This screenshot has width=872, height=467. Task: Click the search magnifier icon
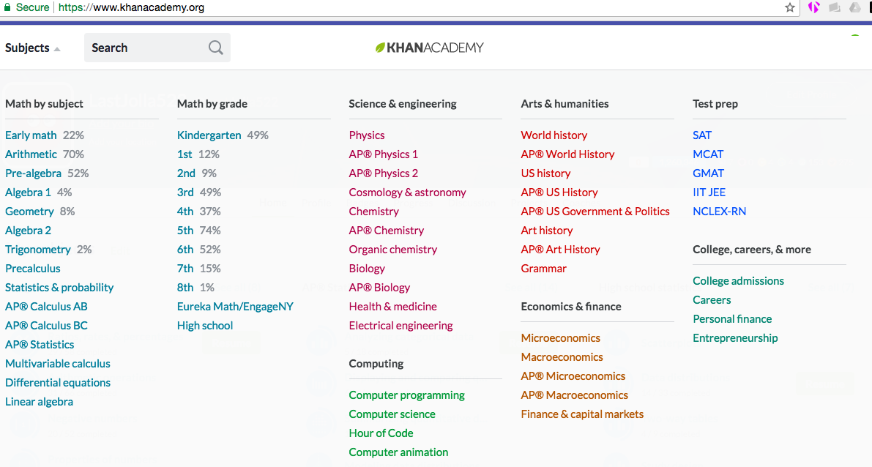(x=216, y=48)
